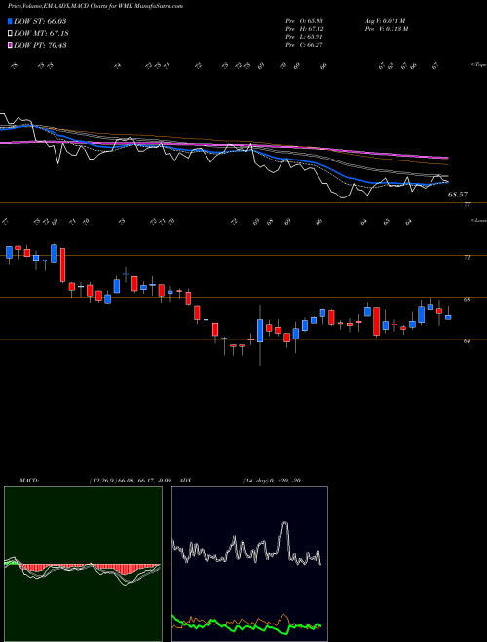
Task: Click the magenta DOW PT legend swatch
Action: 11,45
